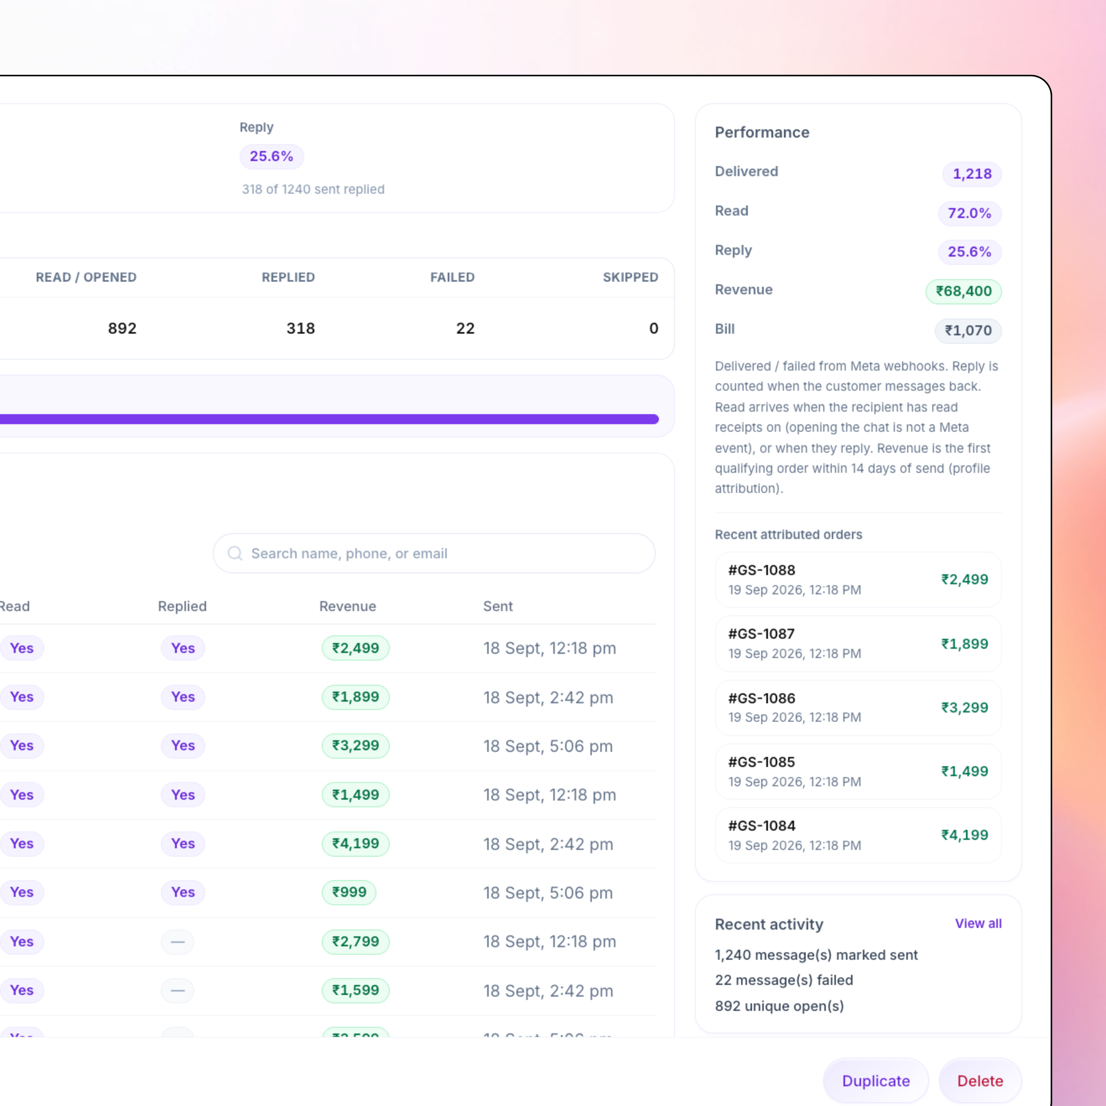Click the Duplicate button

coord(875,1080)
